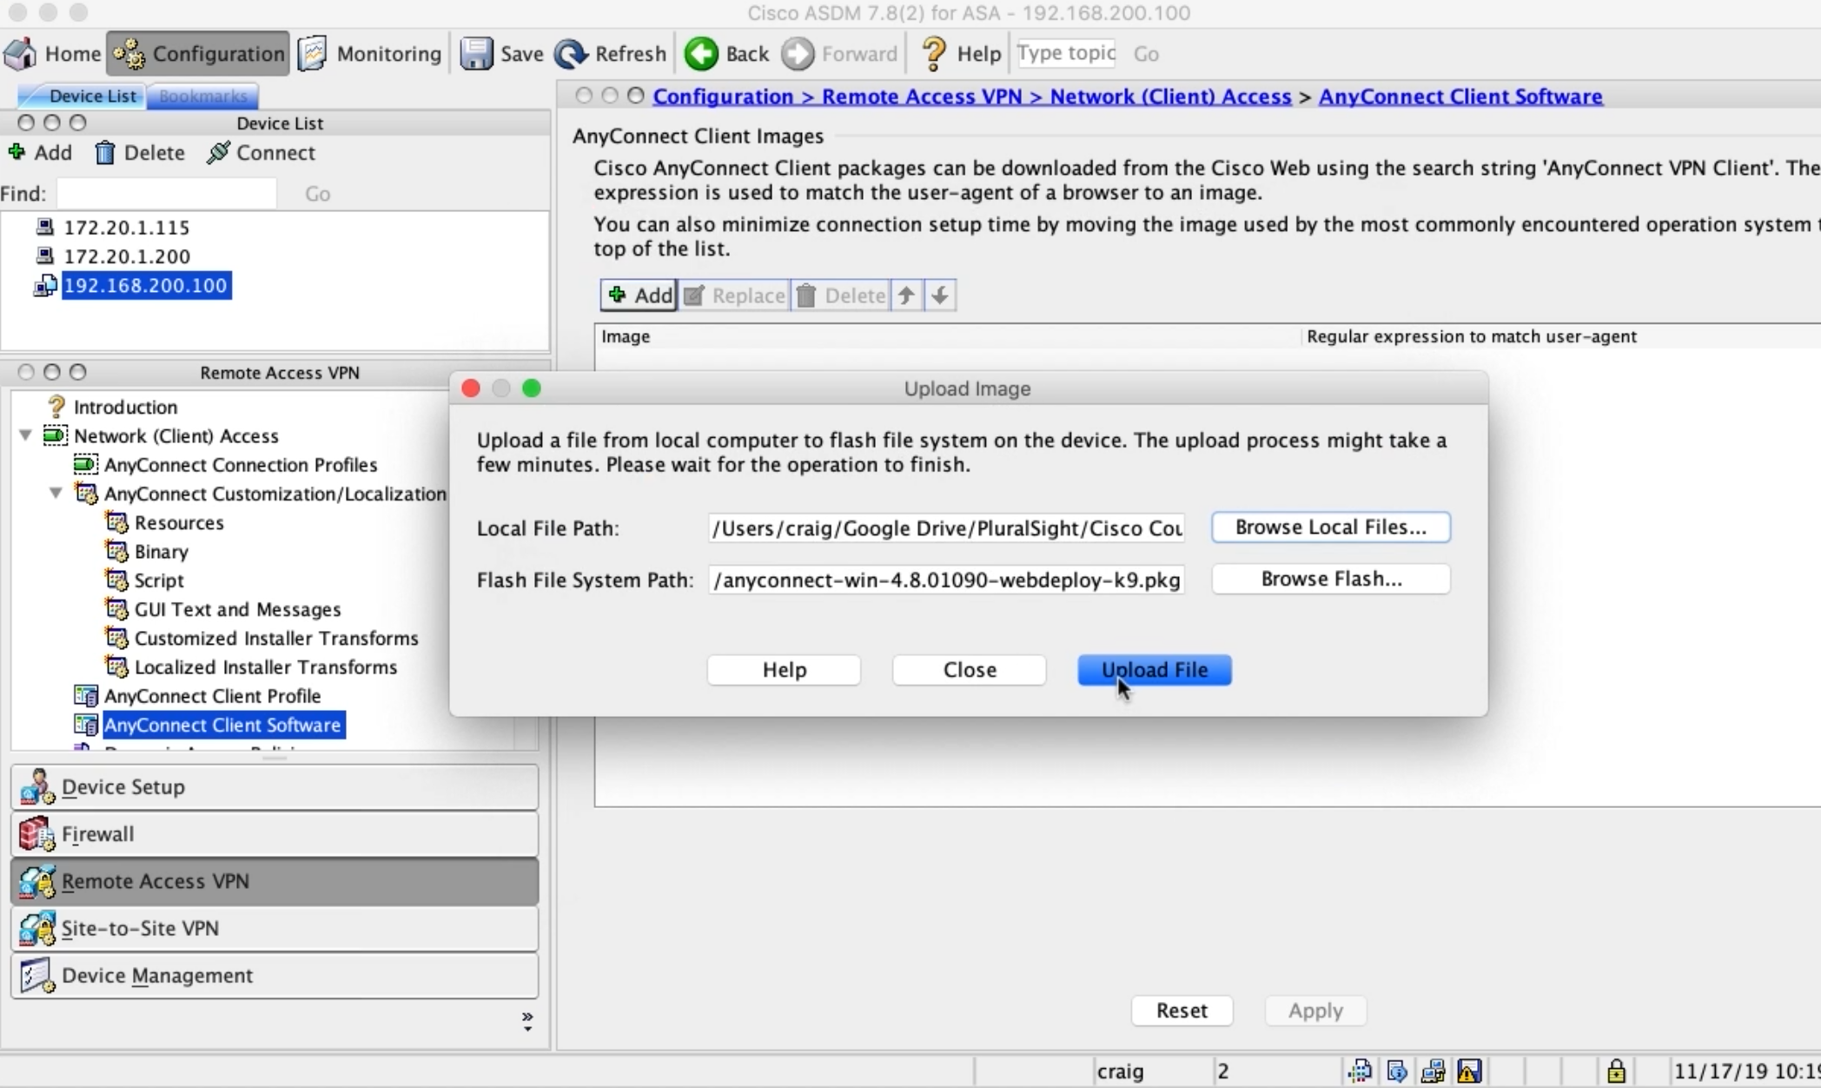Click the Remote Access VPN breadcrumb link
Viewport: 1821px width, 1088px height.
point(922,96)
